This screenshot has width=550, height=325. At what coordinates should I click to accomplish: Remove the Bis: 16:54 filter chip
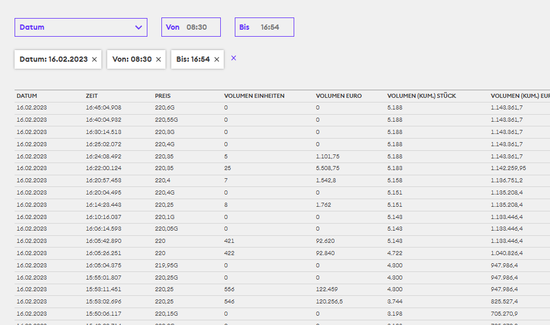pos(217,59)
